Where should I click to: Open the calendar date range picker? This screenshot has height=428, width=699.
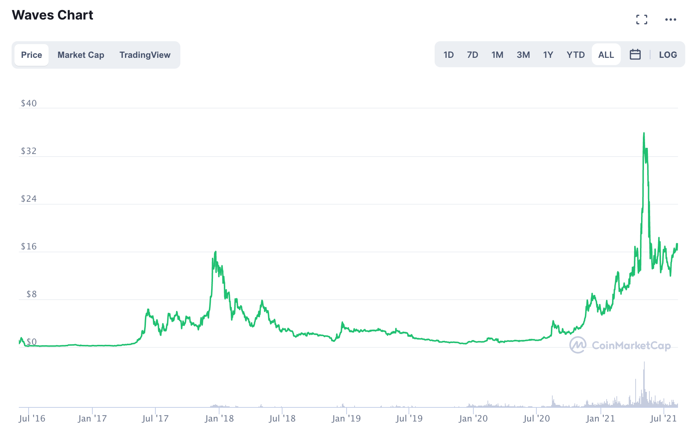(635, 55)
